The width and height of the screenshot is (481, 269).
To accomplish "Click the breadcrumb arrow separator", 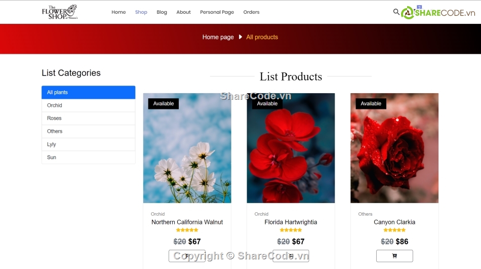I will click(x=240, y=37).
